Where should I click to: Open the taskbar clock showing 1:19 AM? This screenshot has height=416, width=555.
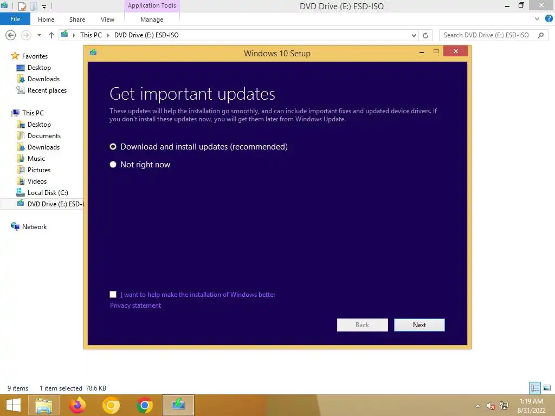531,406
